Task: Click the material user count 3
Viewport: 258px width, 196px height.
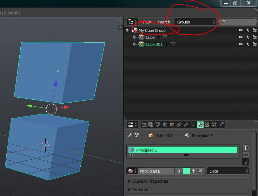Action: tap(179, 171)
